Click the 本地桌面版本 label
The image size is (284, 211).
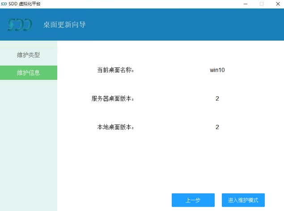tap(115, 127)
